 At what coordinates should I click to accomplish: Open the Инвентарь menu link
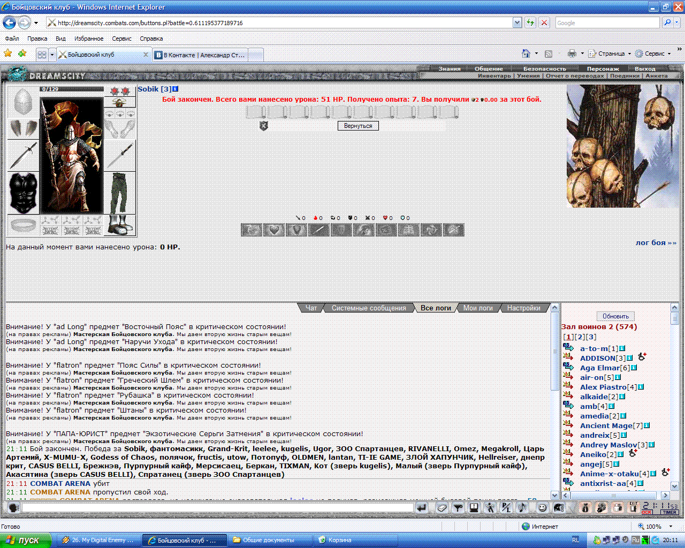coord(494,75)
